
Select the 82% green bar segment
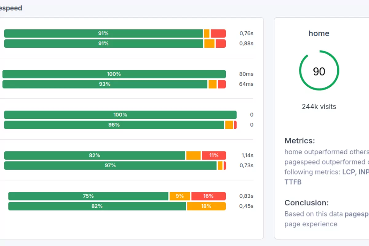click(94, 155)
